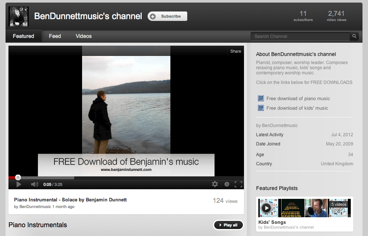
Task: Open the Videos tab
Action: click(x=84, y=36)
